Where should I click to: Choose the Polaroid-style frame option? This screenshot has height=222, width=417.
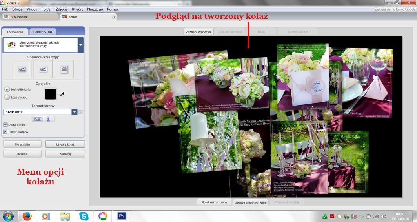64,69
